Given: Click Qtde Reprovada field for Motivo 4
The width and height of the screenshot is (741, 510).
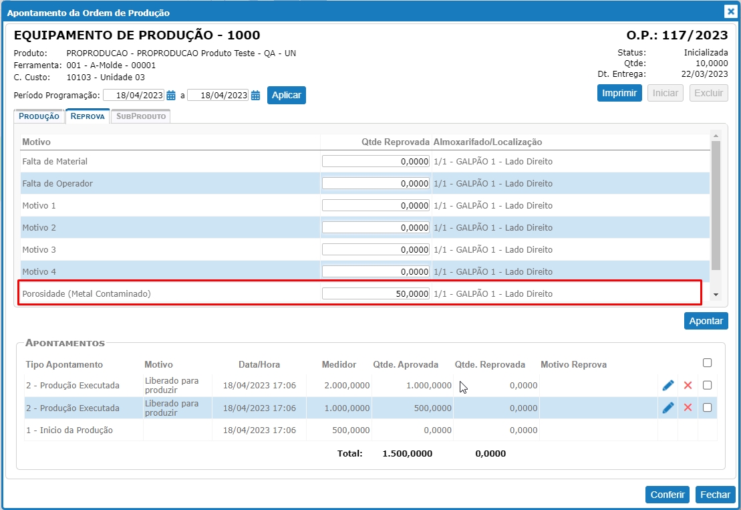Looking at the screenshot, I should 376,272.
